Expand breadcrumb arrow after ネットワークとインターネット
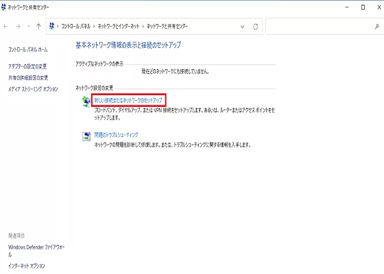Screen dimensions: 384x274 143,26
